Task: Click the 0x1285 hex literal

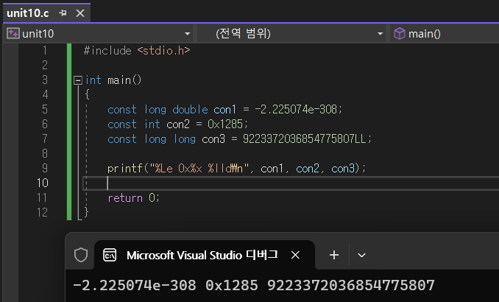Action: point(225,124)
